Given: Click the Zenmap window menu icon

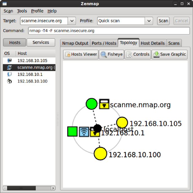Looking at the screenshot, I should (x=5, y=4).
